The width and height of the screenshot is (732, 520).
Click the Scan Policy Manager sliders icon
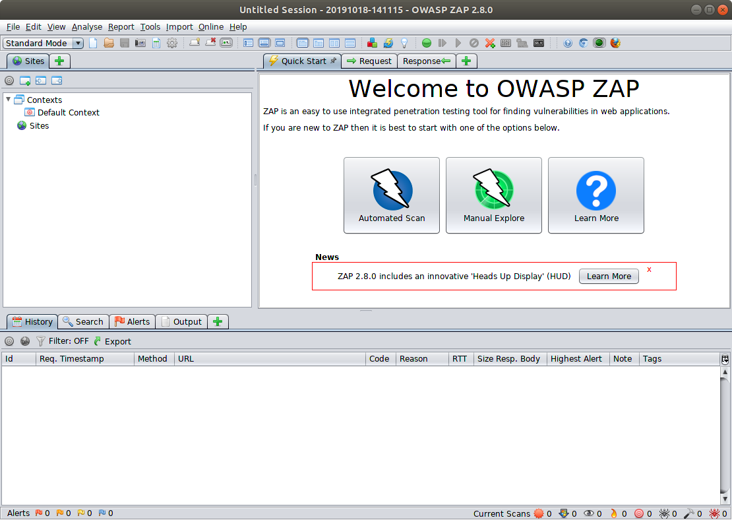point(506,43)
